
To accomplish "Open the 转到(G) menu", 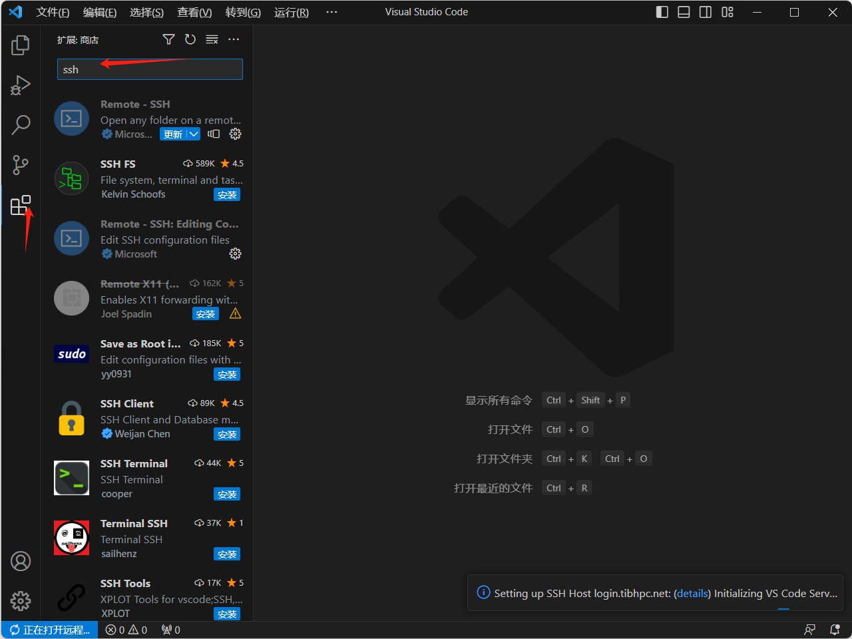I will coord(243,12).
